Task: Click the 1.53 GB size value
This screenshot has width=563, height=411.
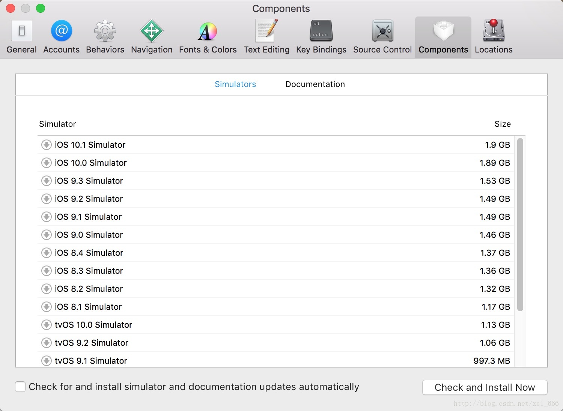Action: coord(495,181)
